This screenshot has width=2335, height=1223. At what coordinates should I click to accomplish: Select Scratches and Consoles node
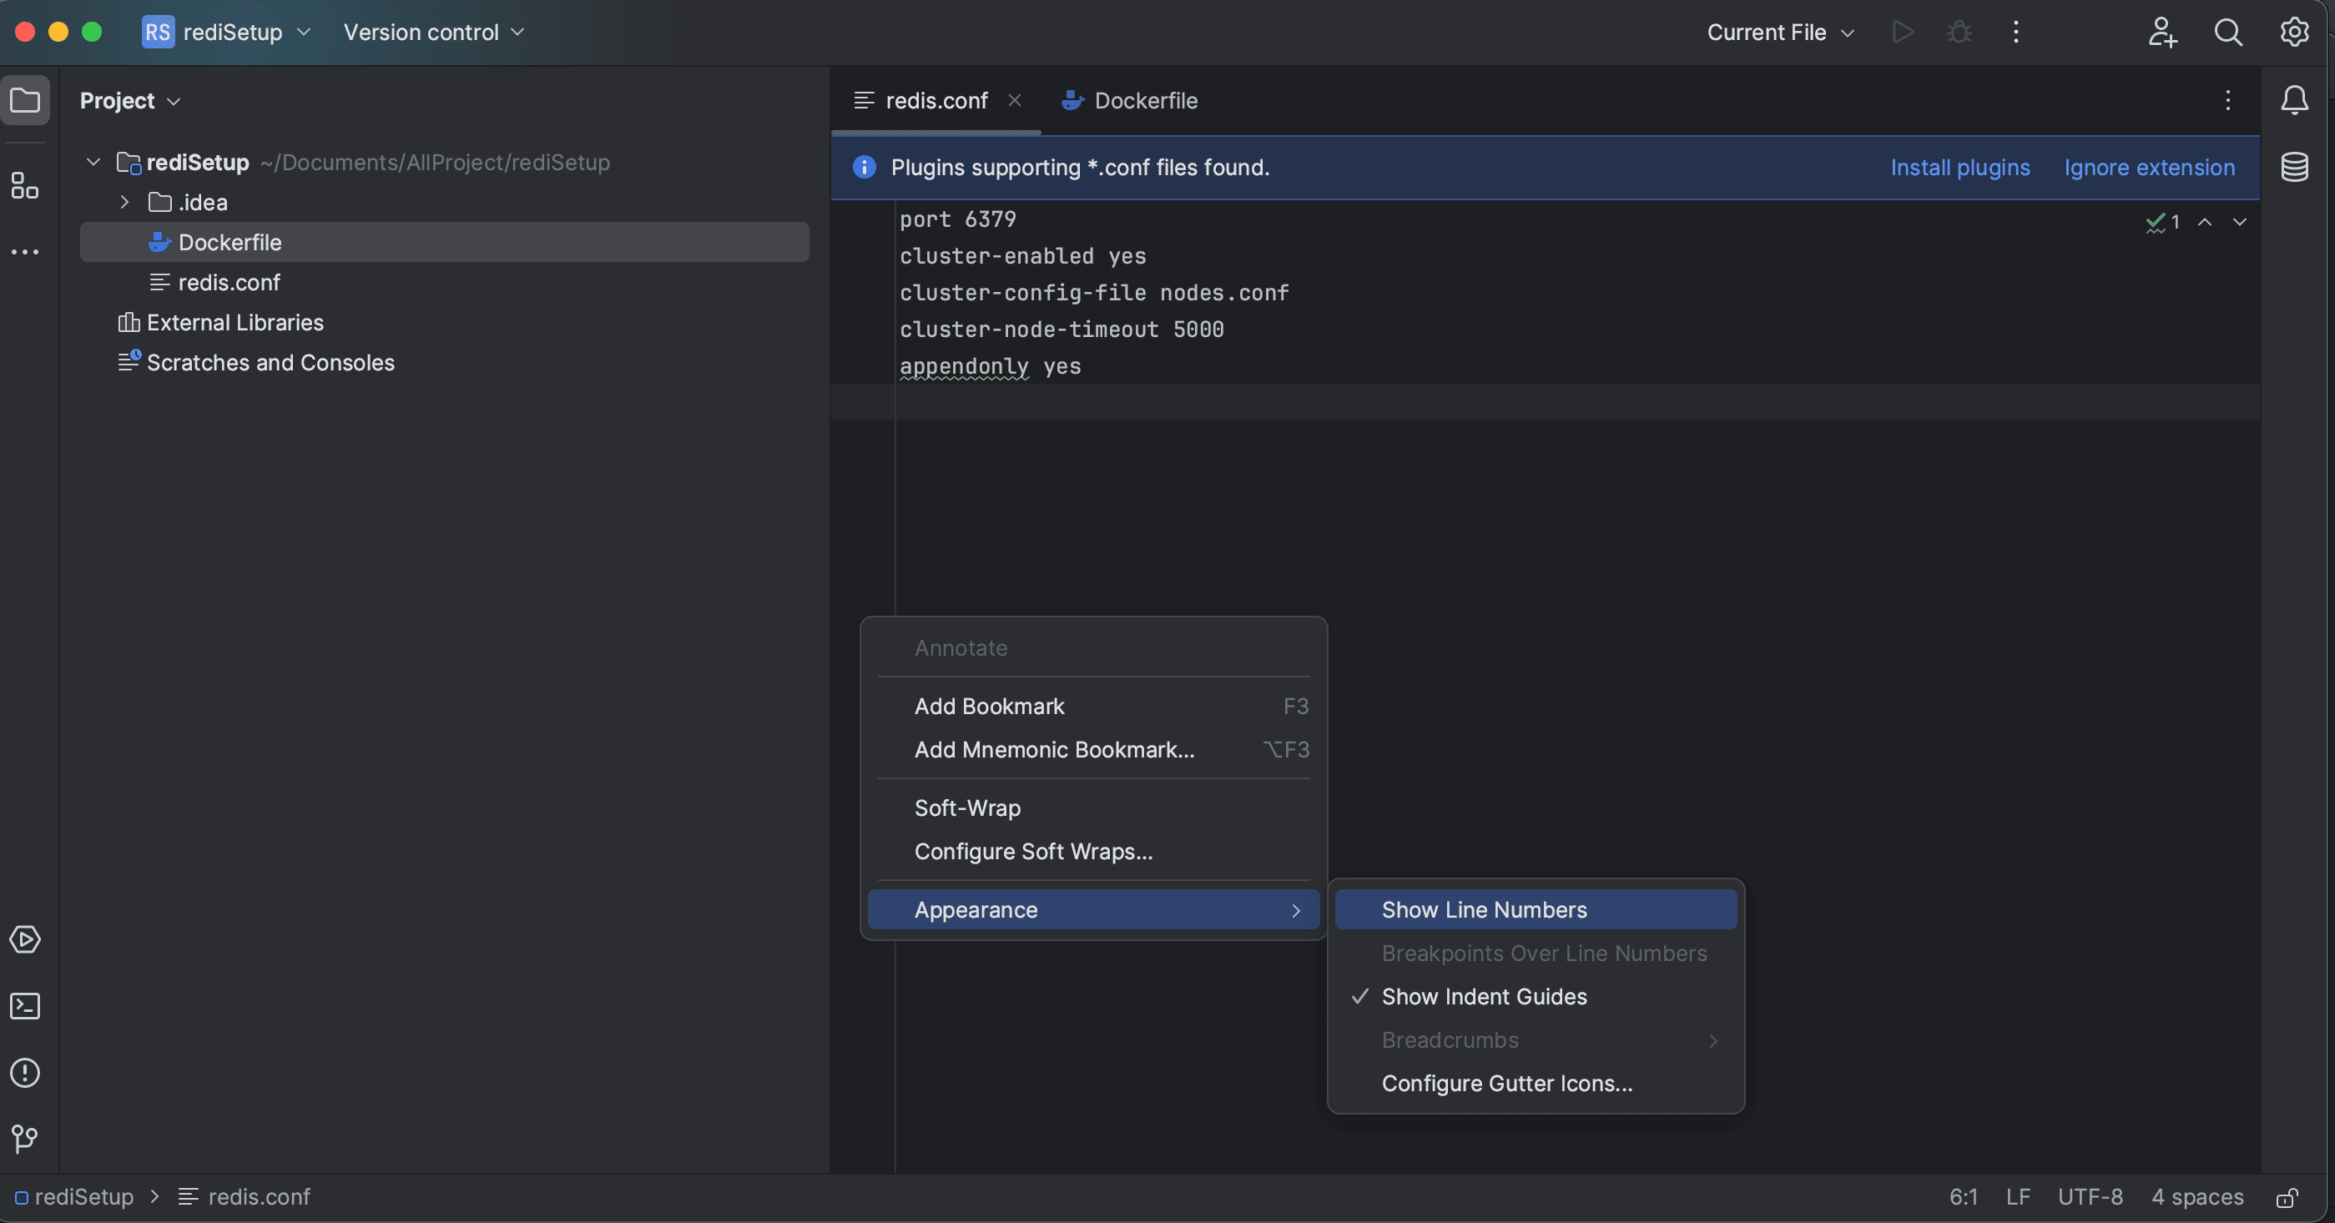pyautogui.click(x=444, y=362)
